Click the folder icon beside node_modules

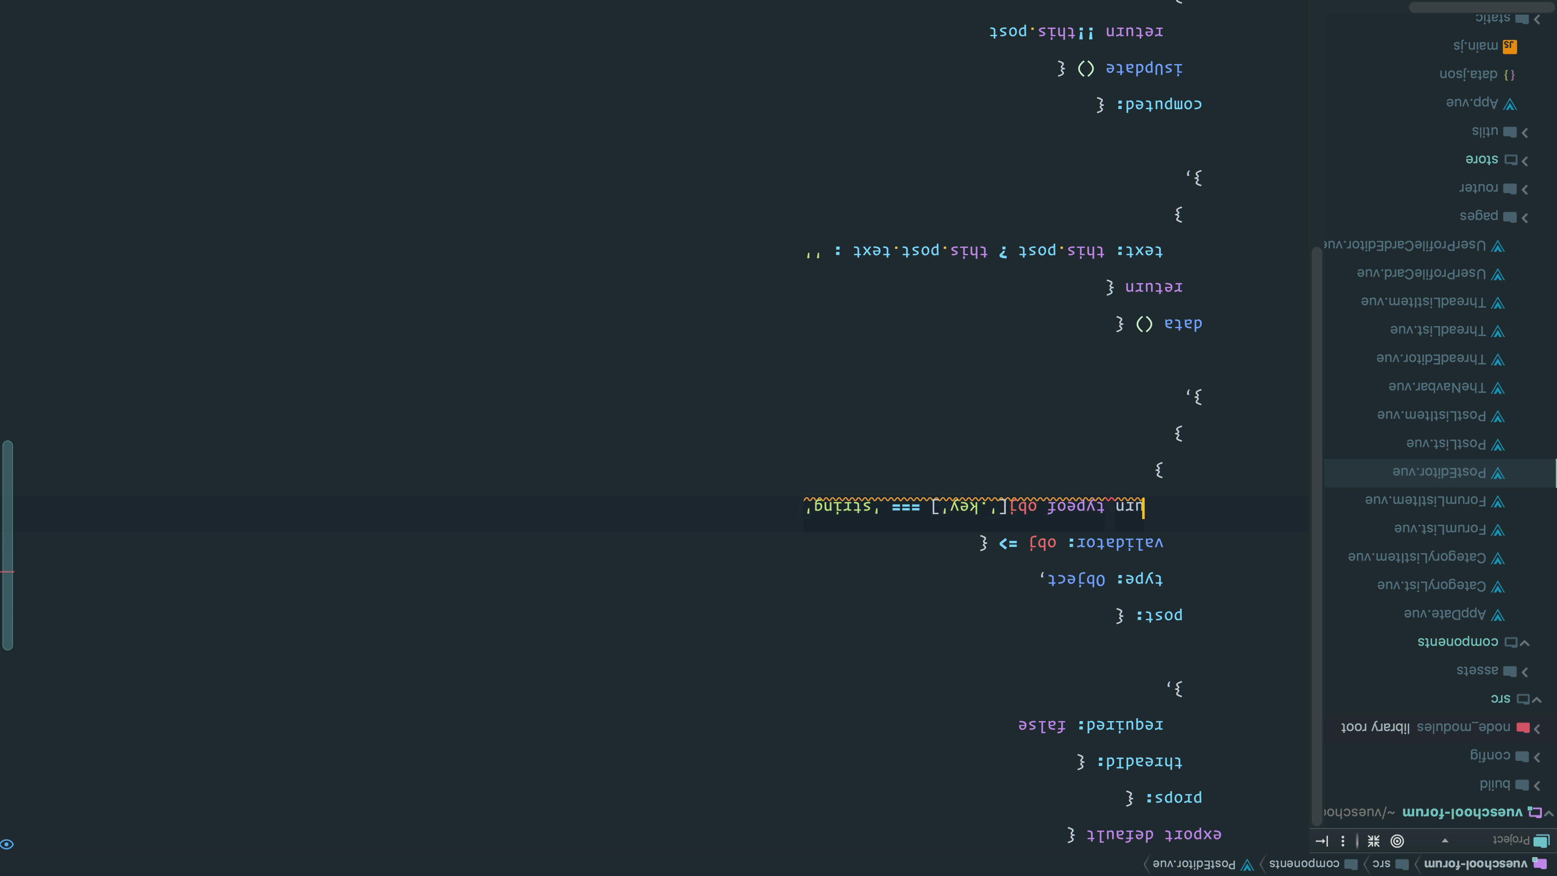1523,728
